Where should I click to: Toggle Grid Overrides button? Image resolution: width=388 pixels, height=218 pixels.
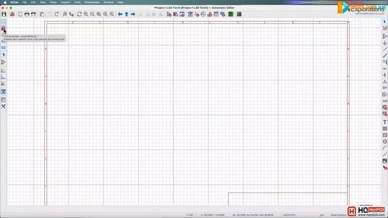(3, 28)
